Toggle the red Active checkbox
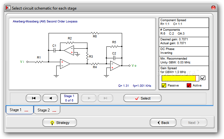 click(189, 86)
